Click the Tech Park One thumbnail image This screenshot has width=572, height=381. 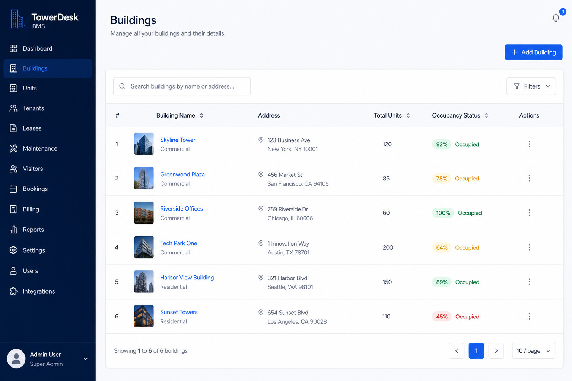[x=144, y=247]
